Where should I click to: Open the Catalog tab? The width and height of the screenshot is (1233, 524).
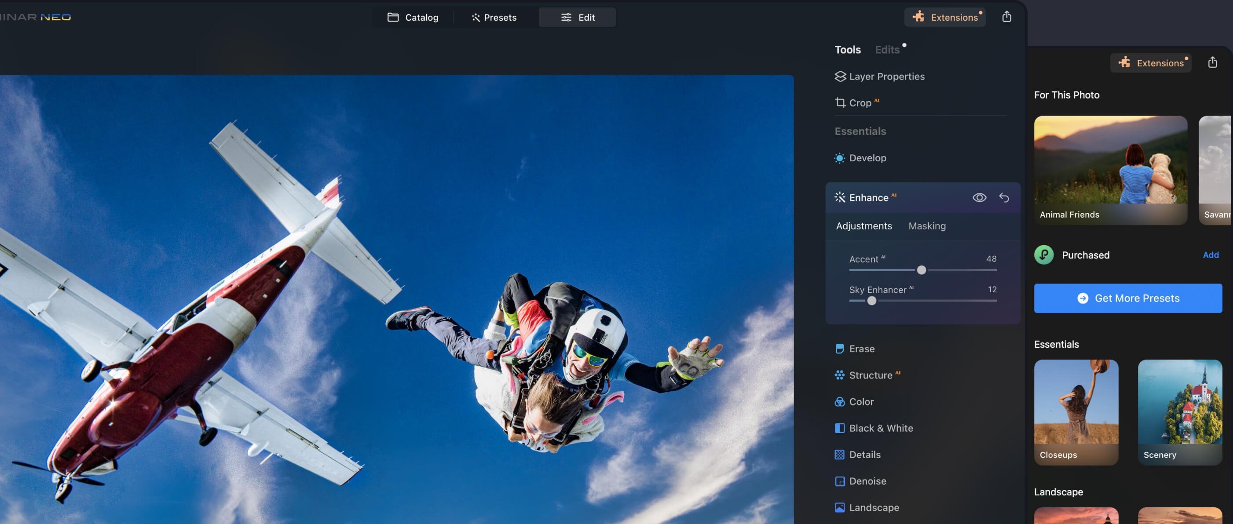(413, 17)
